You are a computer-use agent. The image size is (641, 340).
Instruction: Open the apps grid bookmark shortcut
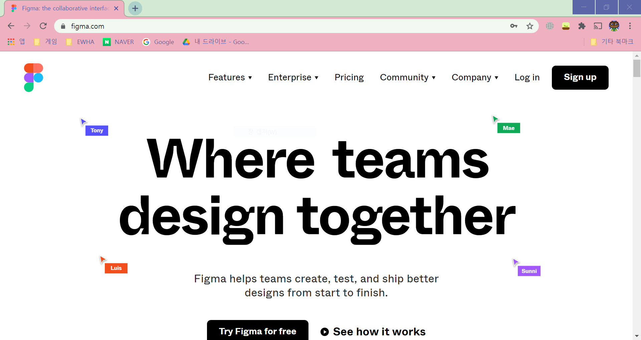(16, 42)
